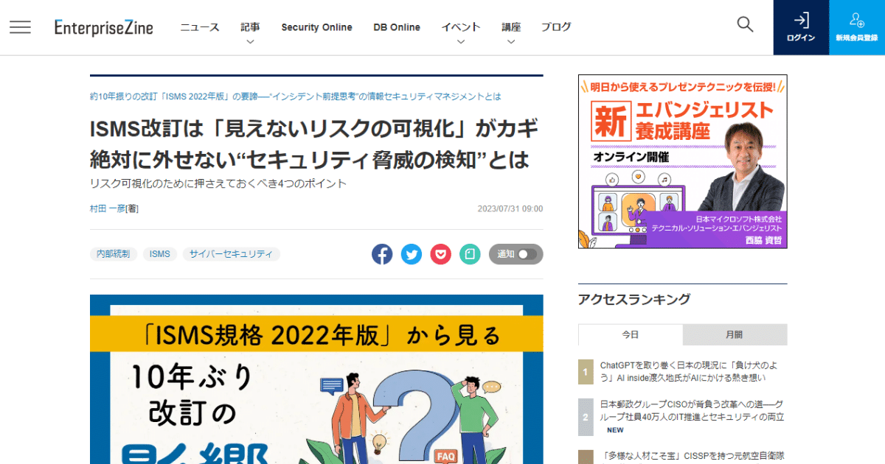Viewport: 885px width, 464px height.
Task: Open the series link about ISMS 2022年版
Action: pyautogui.click(x=296, y=96)
